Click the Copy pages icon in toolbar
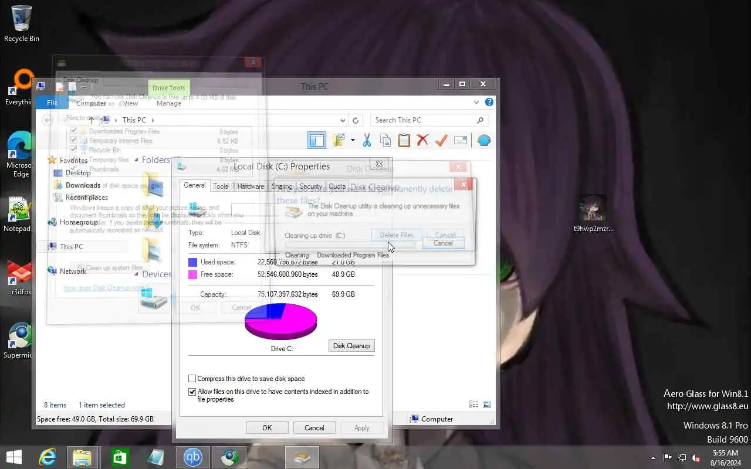This screenshot has height=469, width=751. point(385,140)
